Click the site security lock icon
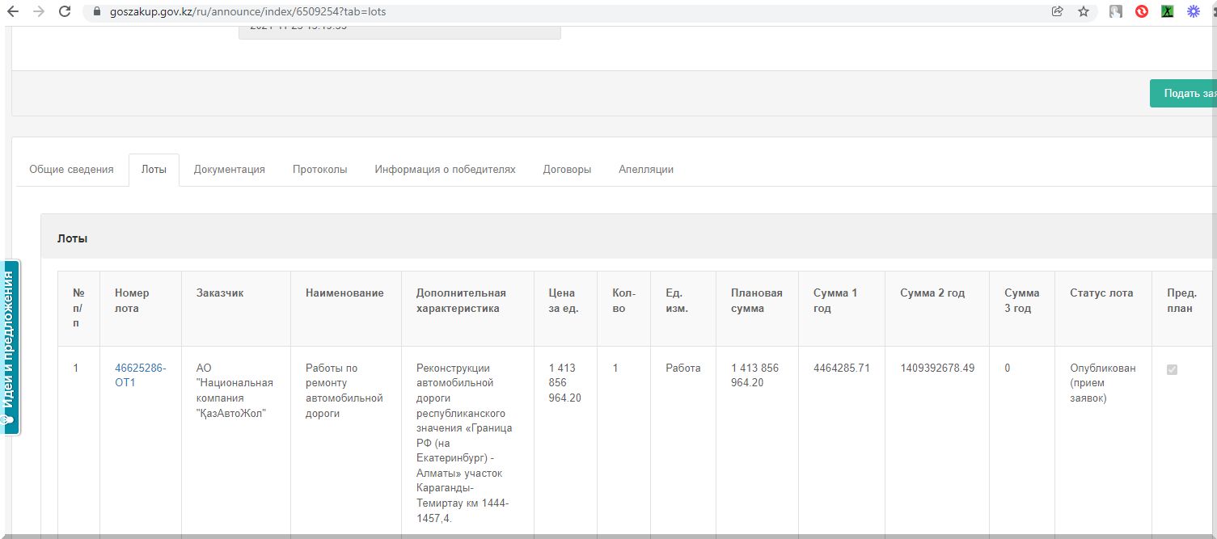 click(x=97, y=12)
